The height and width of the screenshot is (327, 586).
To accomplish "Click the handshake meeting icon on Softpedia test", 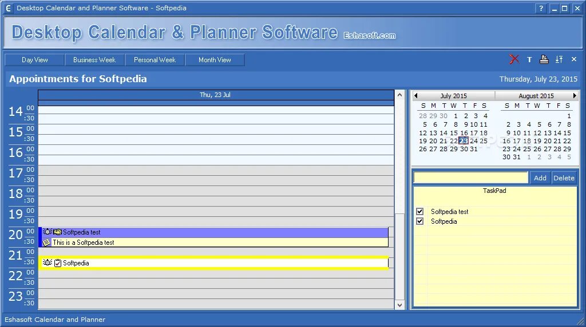I will 57,232.
